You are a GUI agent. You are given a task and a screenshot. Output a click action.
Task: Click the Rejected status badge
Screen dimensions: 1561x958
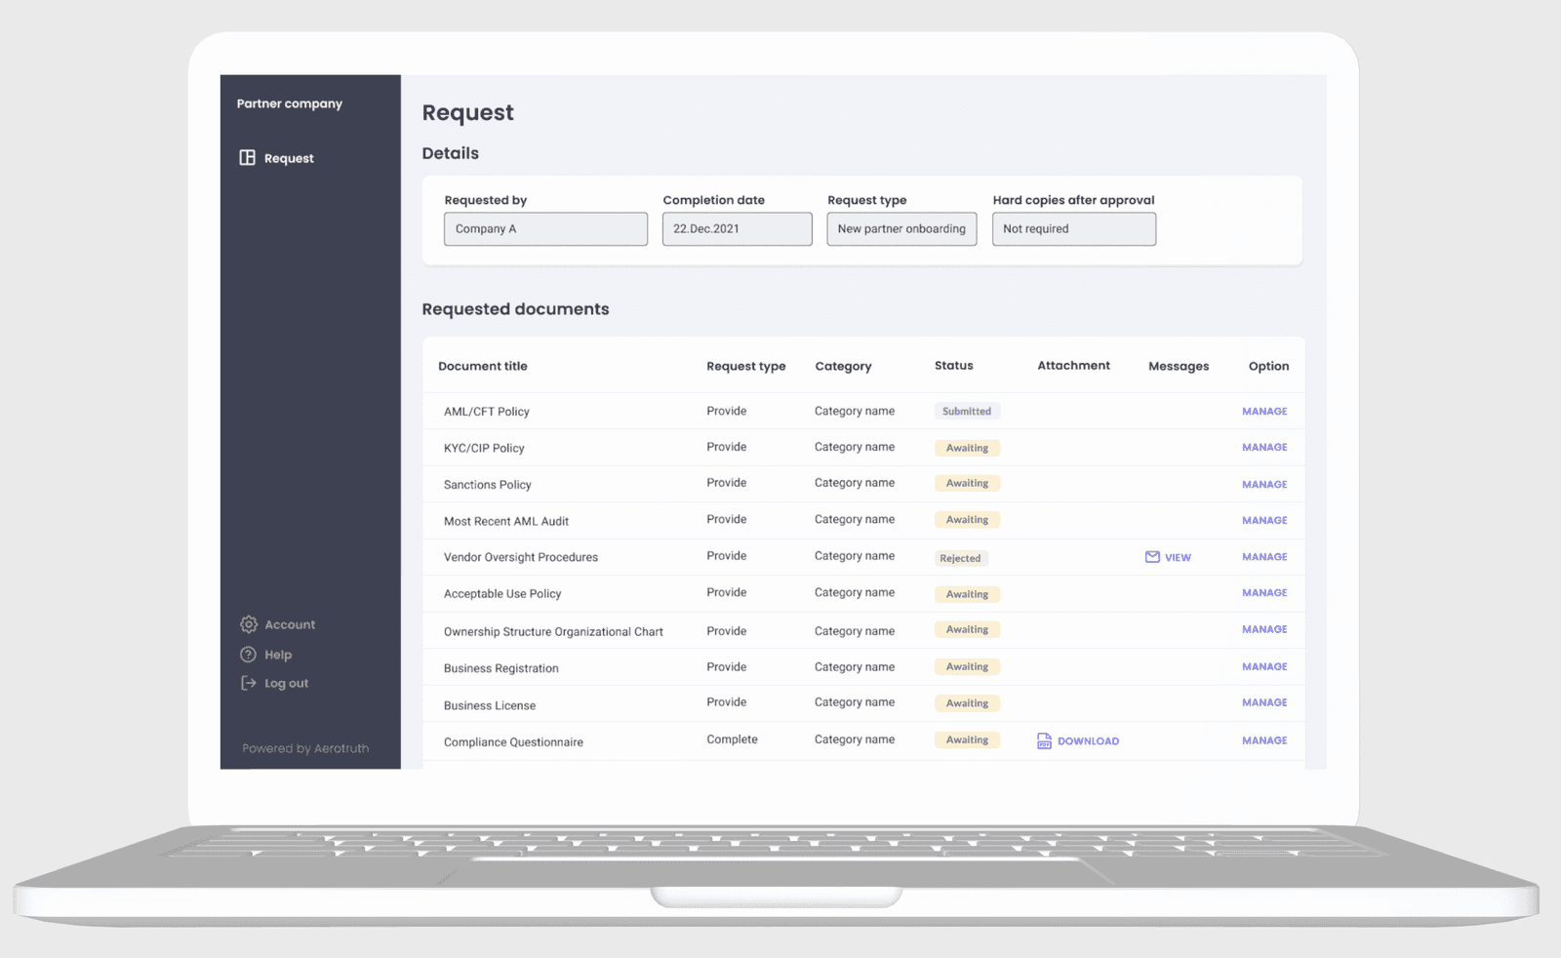pyautogui.click(x=961, y=559)
